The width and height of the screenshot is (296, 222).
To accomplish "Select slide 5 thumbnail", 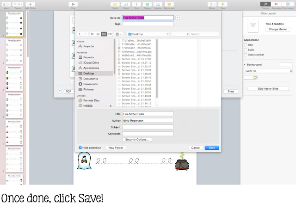I will (14, 133).
